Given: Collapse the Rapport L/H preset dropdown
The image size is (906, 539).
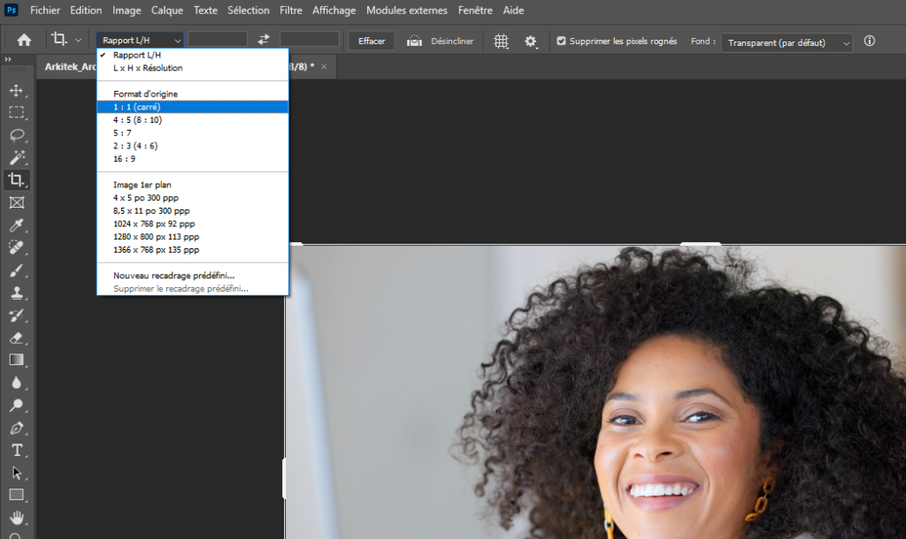Looking at the screenshot, I should pyautogui.click(x=142, y=40).
